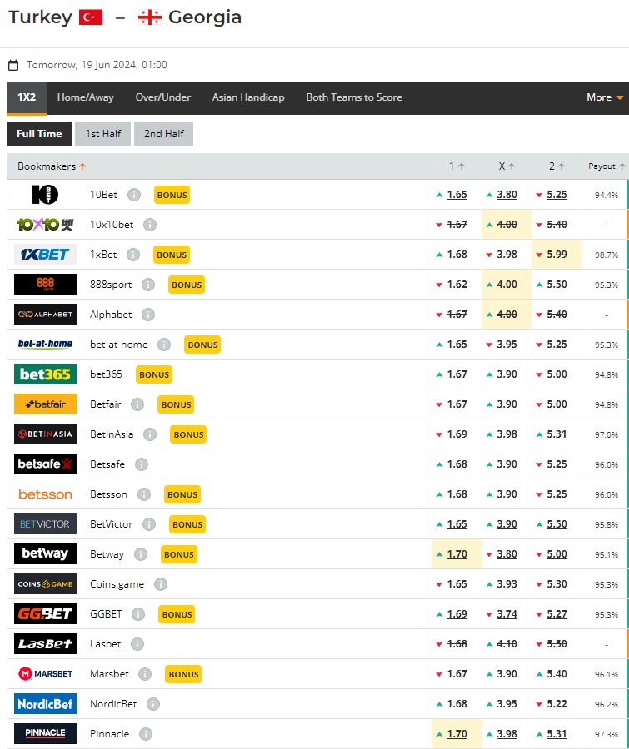
Task: Open the Betsson bookmaker logo
Action: click(45, 494)
